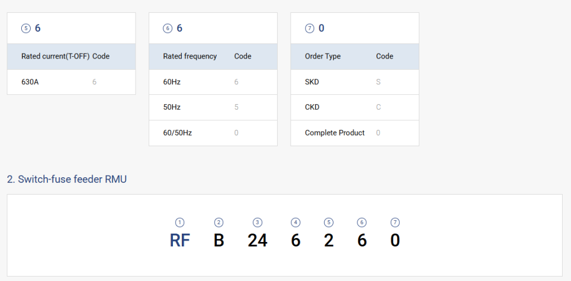Click the B segment of the model code
This screenshot has width=571, height=281.
tap(219, 240)
